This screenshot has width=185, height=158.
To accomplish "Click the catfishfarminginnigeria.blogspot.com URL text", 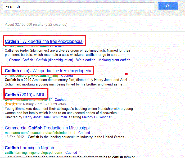I will click(x=34, y=152).
